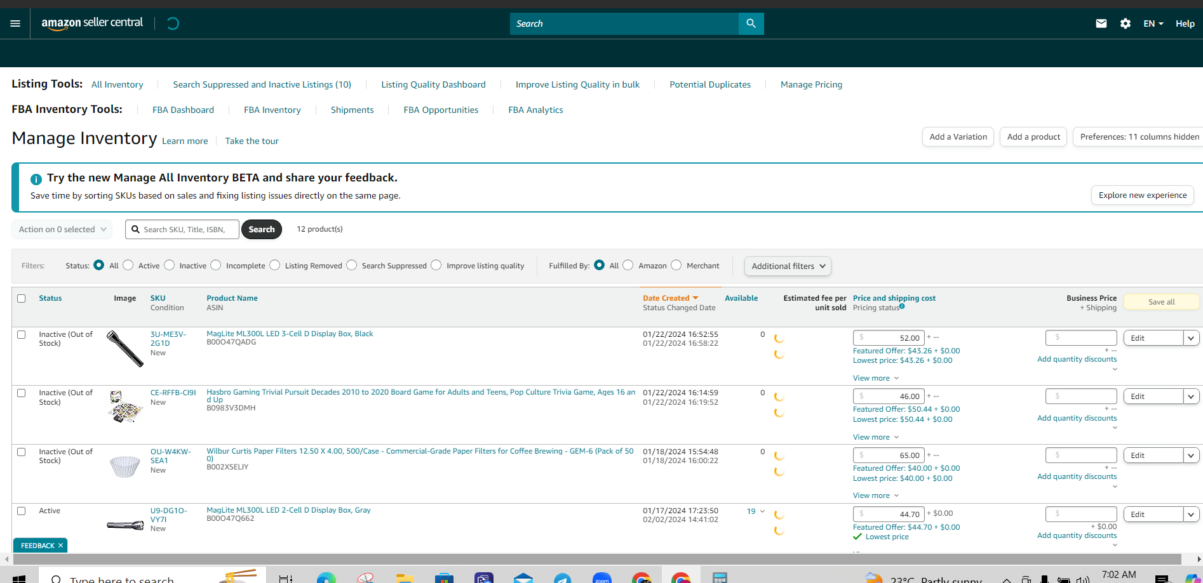
Task: Filter Fulfilled By Amazon radio
Action: click(628, 265)
